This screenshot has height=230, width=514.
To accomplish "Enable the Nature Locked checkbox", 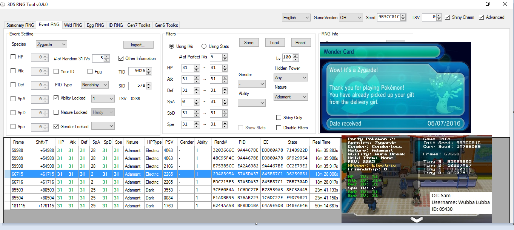I will pos(56,112).
